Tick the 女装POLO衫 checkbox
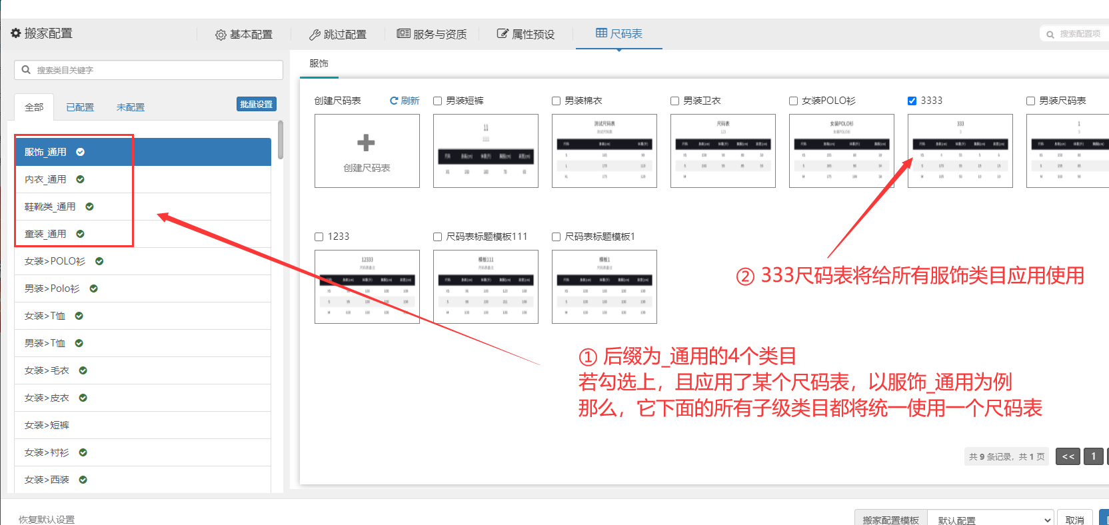The image size is (1109, 525). (x=793, y=101)
